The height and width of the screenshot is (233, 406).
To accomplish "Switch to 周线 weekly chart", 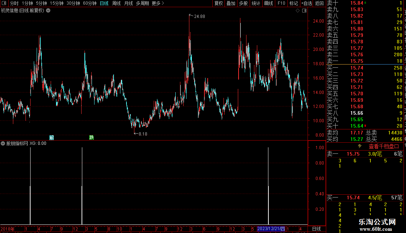I will coord(116,3).
